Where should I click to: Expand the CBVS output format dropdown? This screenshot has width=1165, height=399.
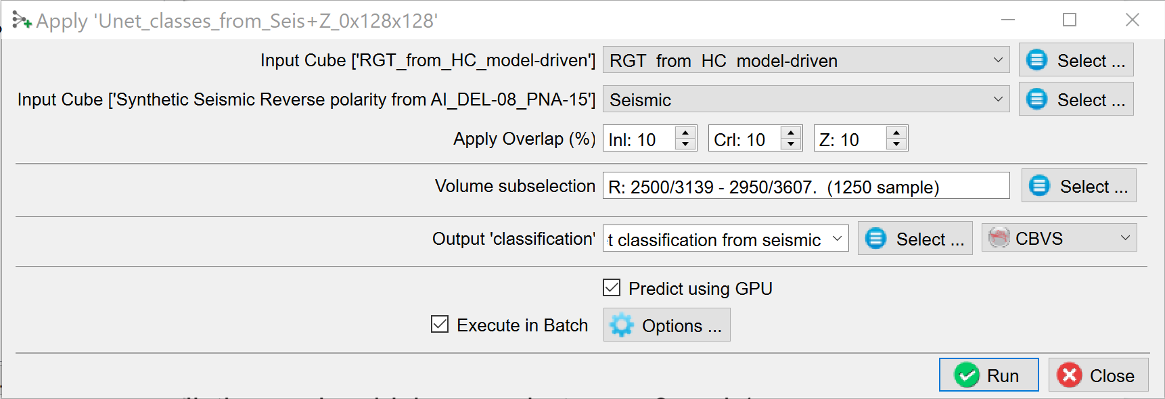[x=1125, y=238]
